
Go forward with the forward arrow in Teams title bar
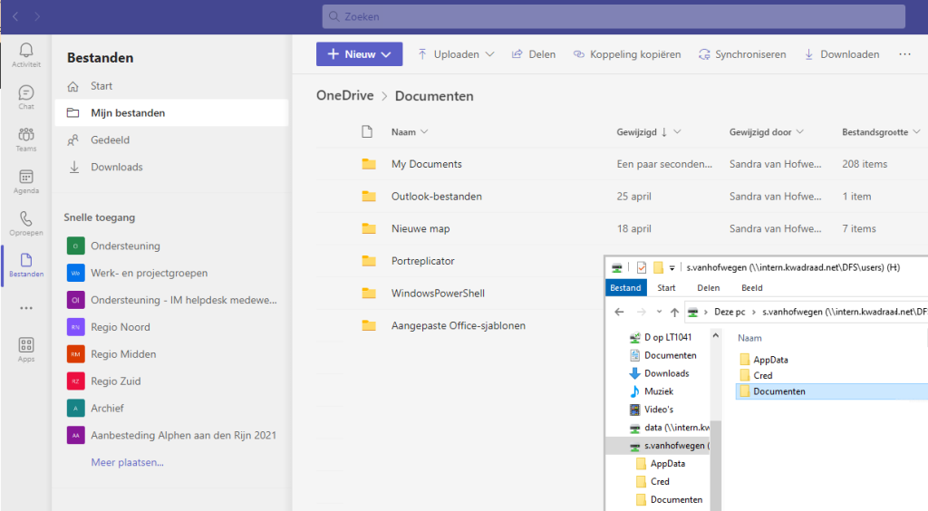37,16
